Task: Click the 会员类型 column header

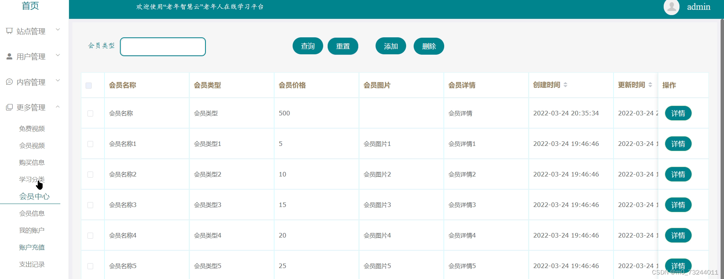Action: [x=207, y=85]
